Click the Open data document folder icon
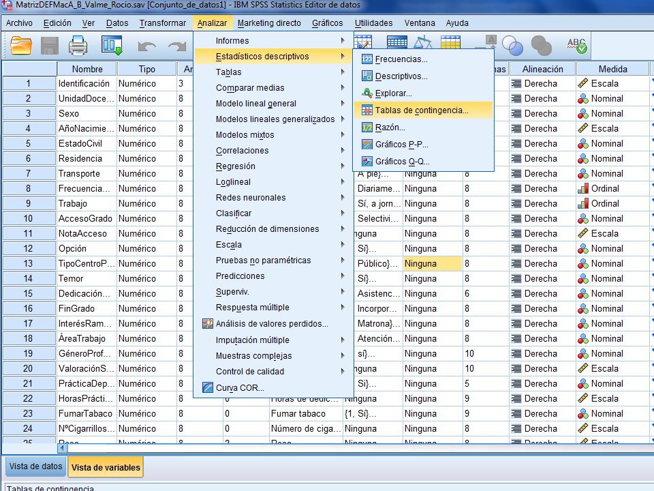The image size is (654, 491). (21, 46)
